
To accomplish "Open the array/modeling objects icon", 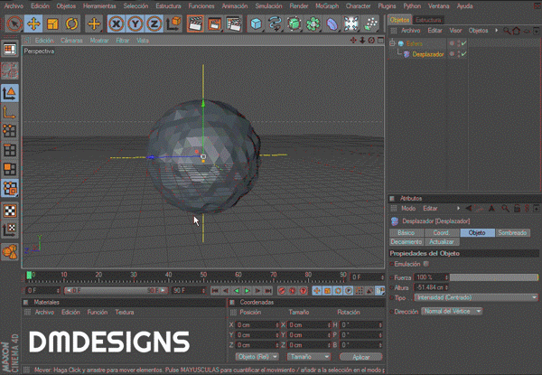I will coord(313,23).
